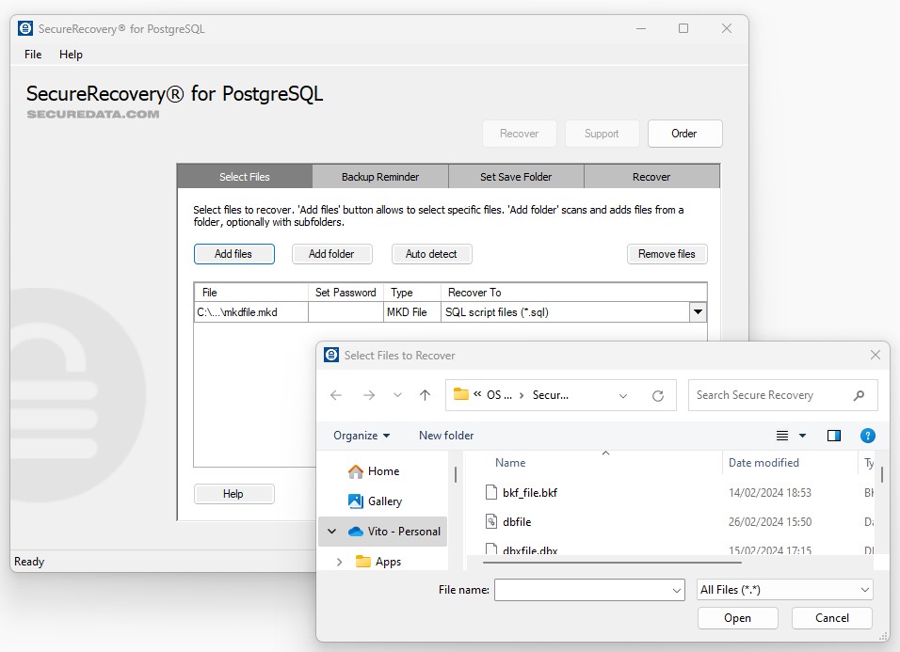Open file dialog help question icon
Image resolution: width=900 pixels, height=652 pixels.
coord(868,436)
